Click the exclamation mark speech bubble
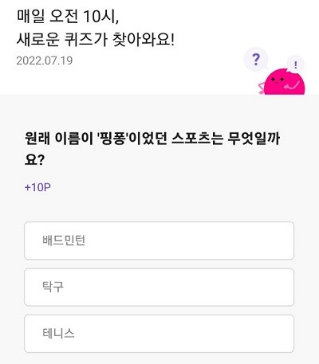 pyautogui.click(x=295, y=64)
